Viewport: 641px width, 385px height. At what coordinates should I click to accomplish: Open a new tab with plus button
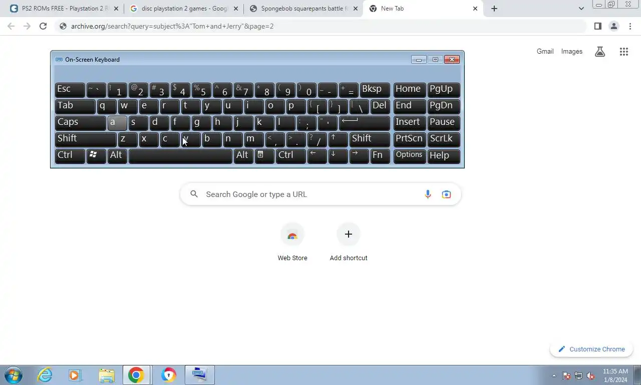(x=494, y=9)
